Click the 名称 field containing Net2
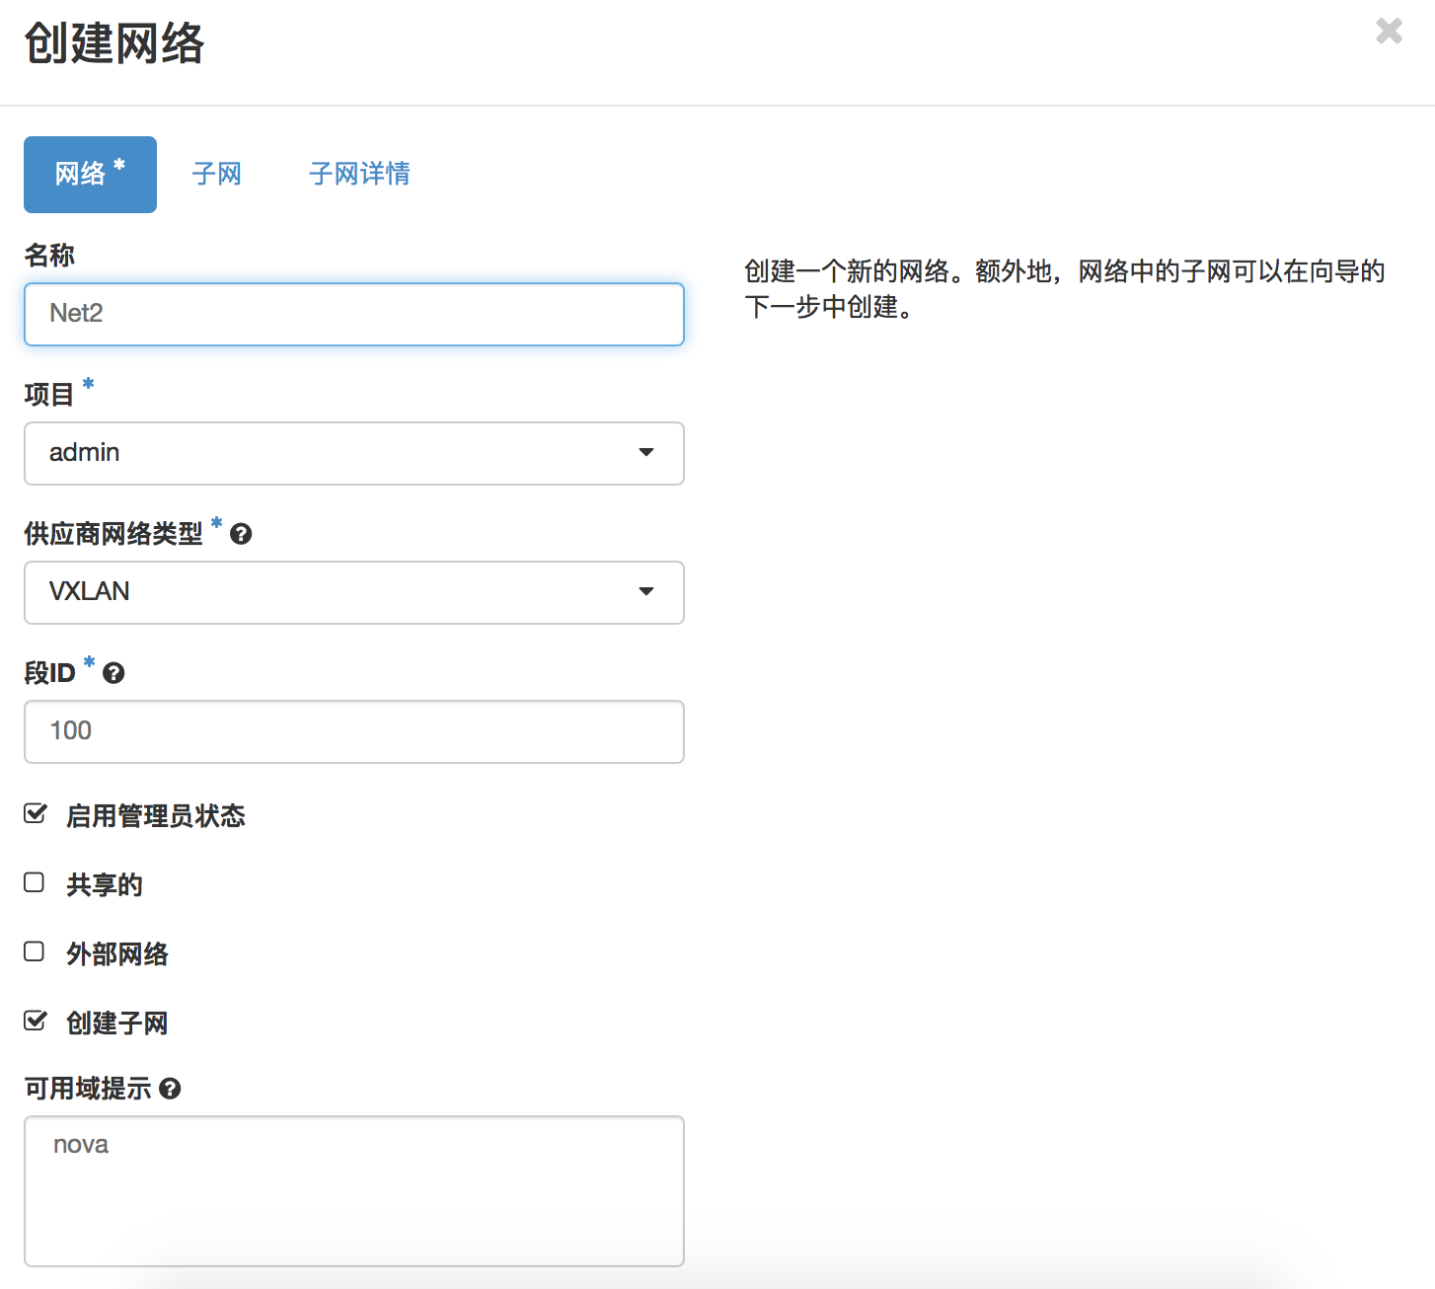The image size is (1435, 1289). coord(354,314)
